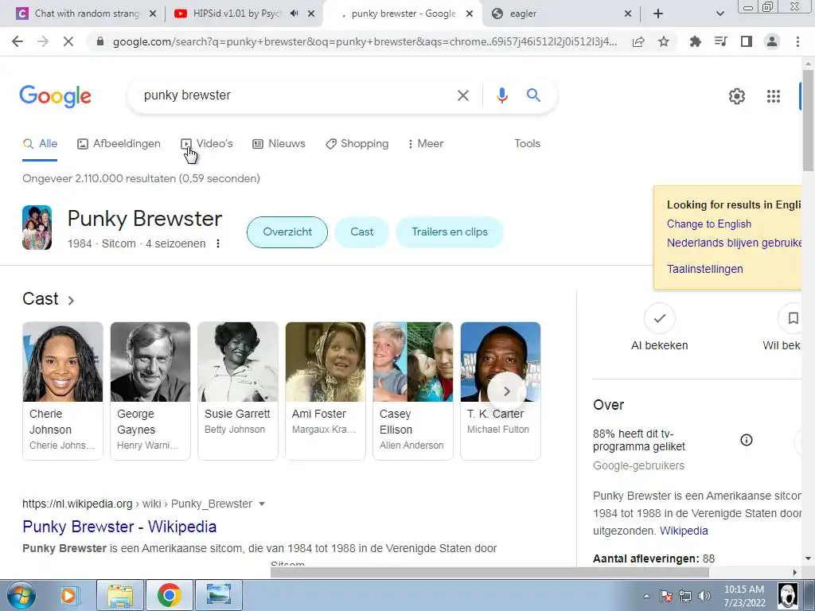The height and width of the screenshot is (611, 815).
Task: Click the Google logo
Action: [56, 96]
